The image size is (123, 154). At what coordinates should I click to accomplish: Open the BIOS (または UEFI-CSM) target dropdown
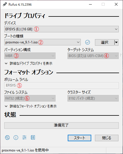[93, 56]
